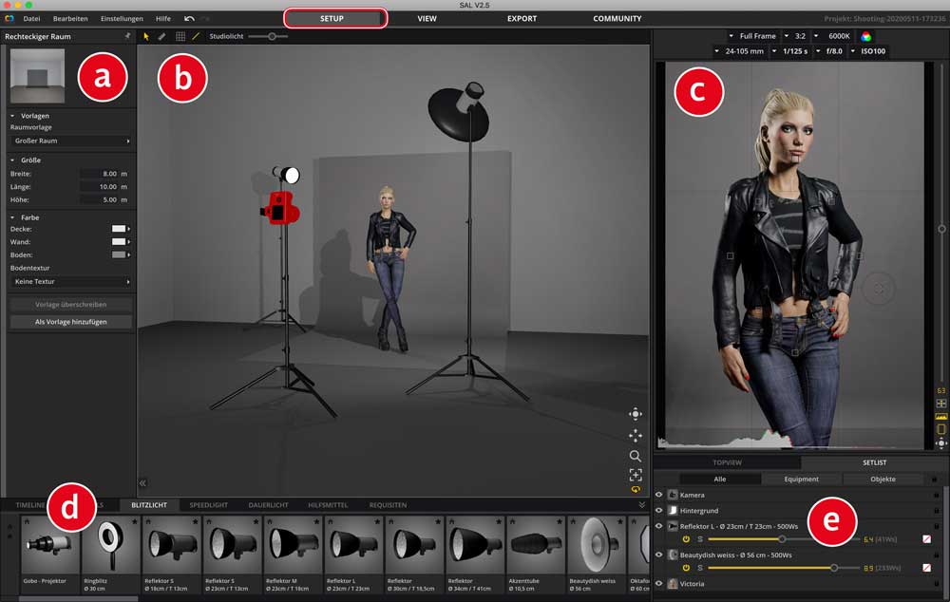Collapse left panel with double-arrow icon

point(143,483)
